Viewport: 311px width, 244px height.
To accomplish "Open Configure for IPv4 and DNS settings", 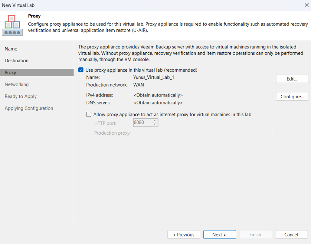I will 292,97.
